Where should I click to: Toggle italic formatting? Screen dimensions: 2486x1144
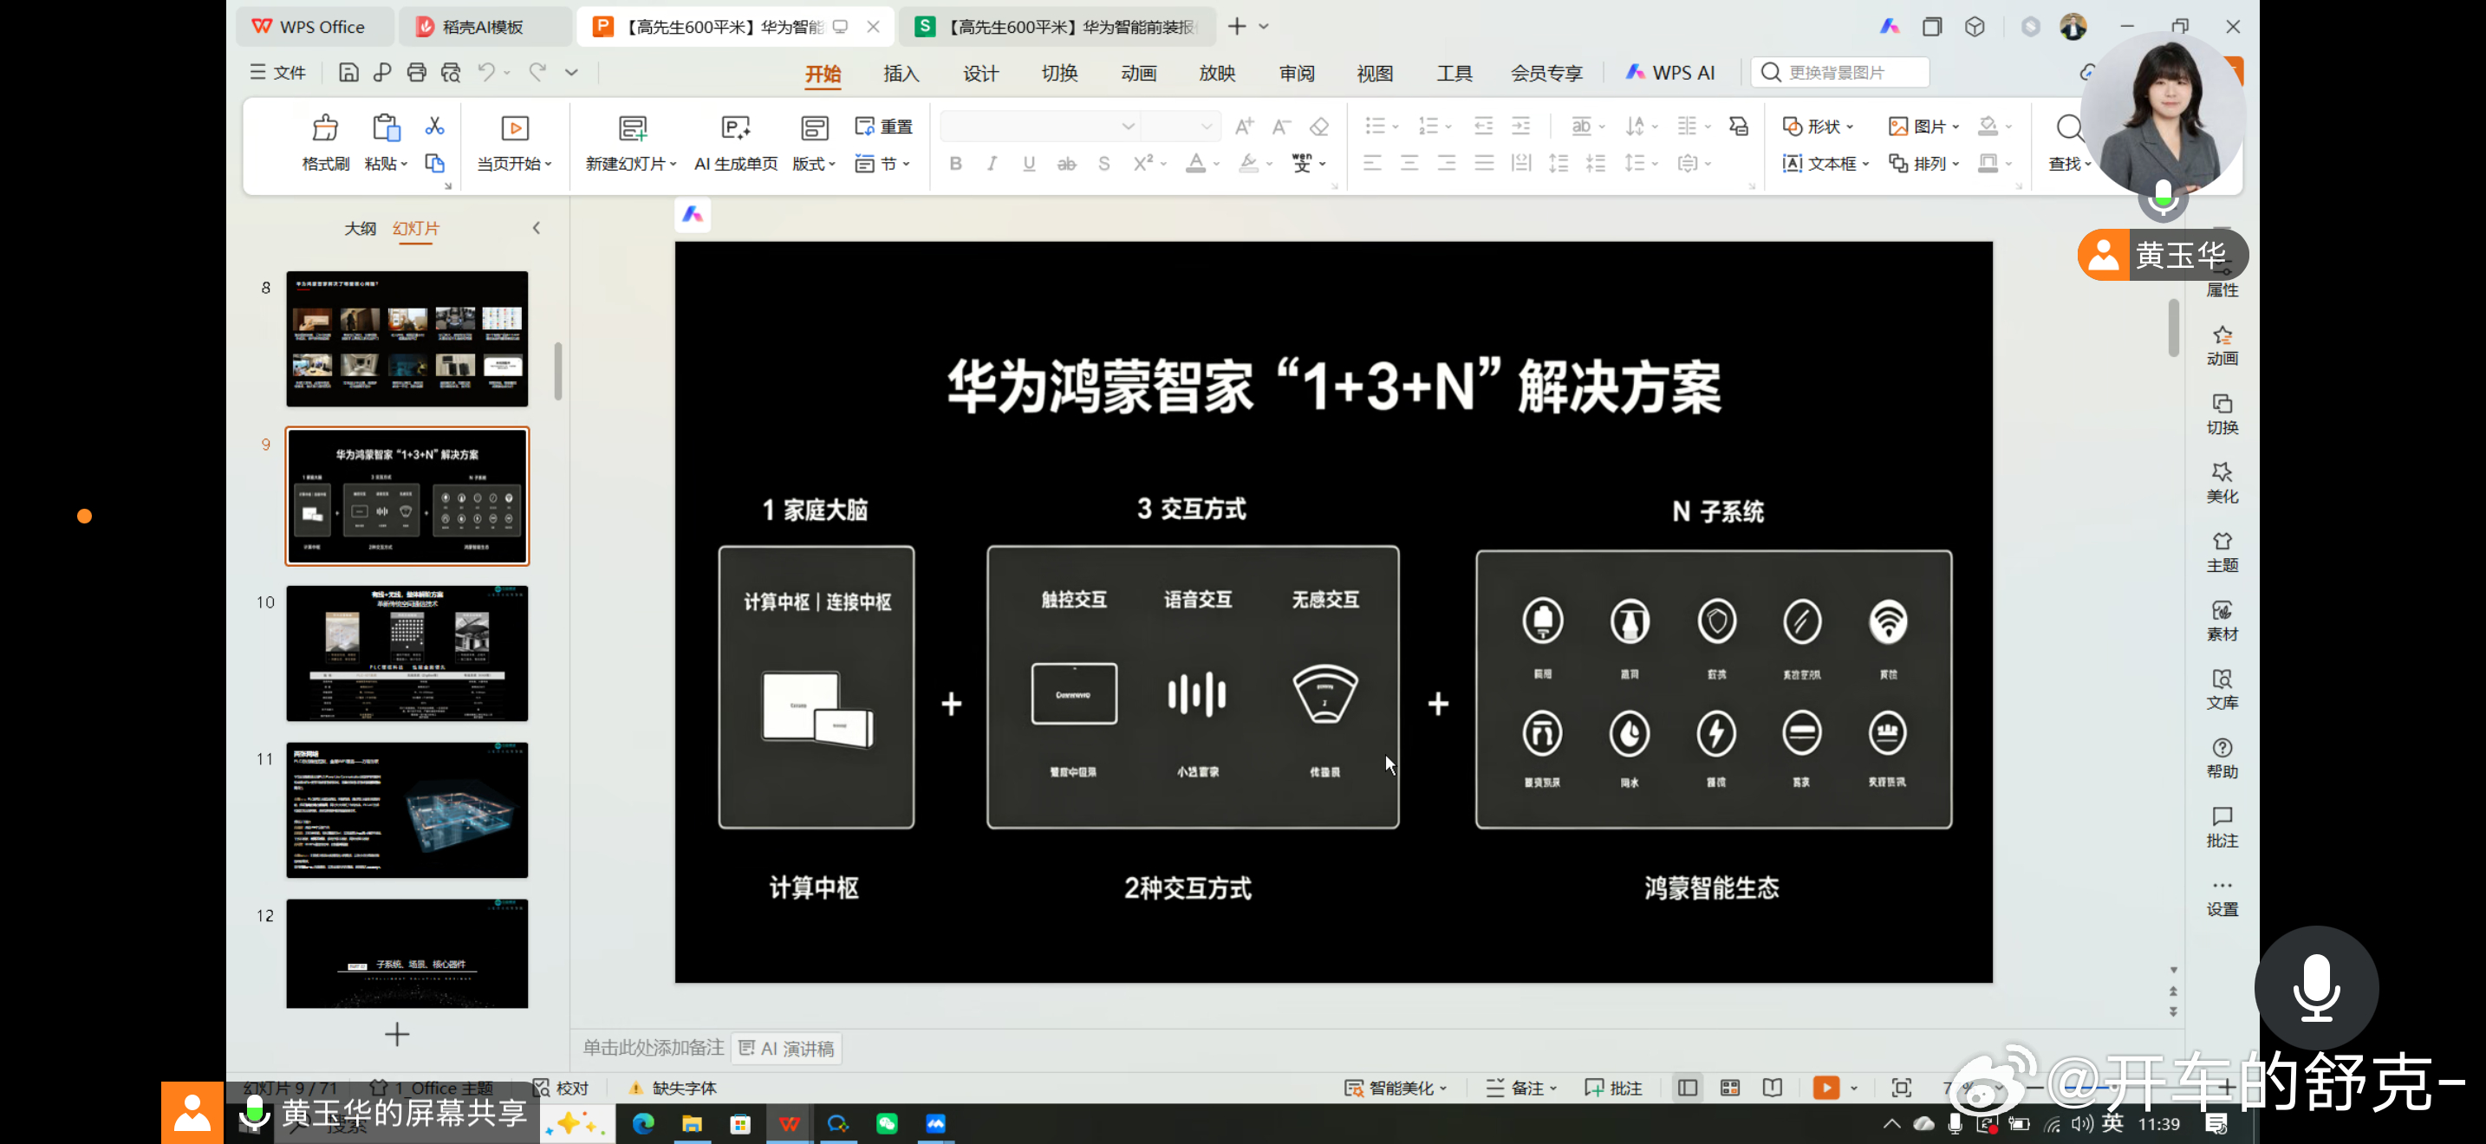point(992,163)
